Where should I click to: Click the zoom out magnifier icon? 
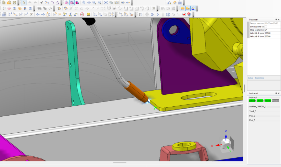click(99, 2)
